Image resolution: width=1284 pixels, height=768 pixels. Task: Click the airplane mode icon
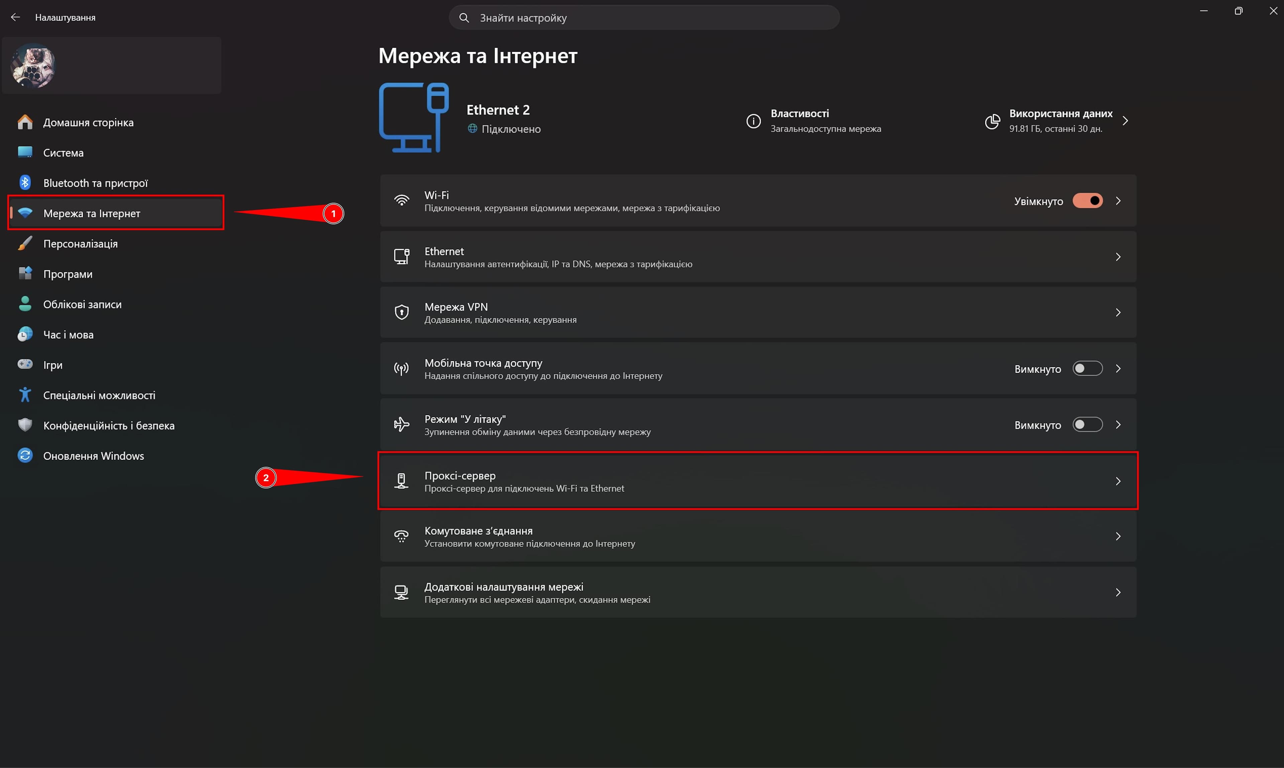(402, 424)
